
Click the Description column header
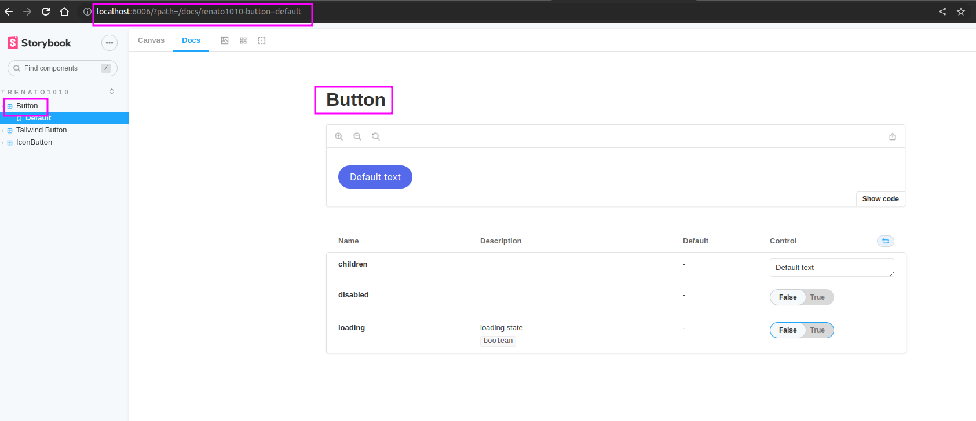pos(501,241)
